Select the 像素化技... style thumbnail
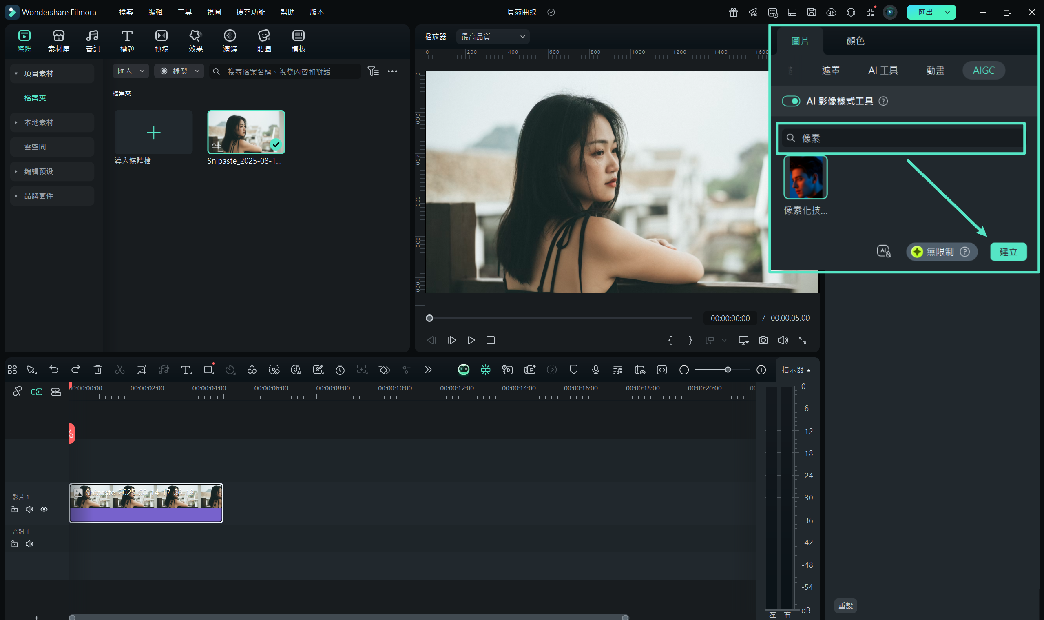Screen dimensions: 1044x620 tap(805, 177)
